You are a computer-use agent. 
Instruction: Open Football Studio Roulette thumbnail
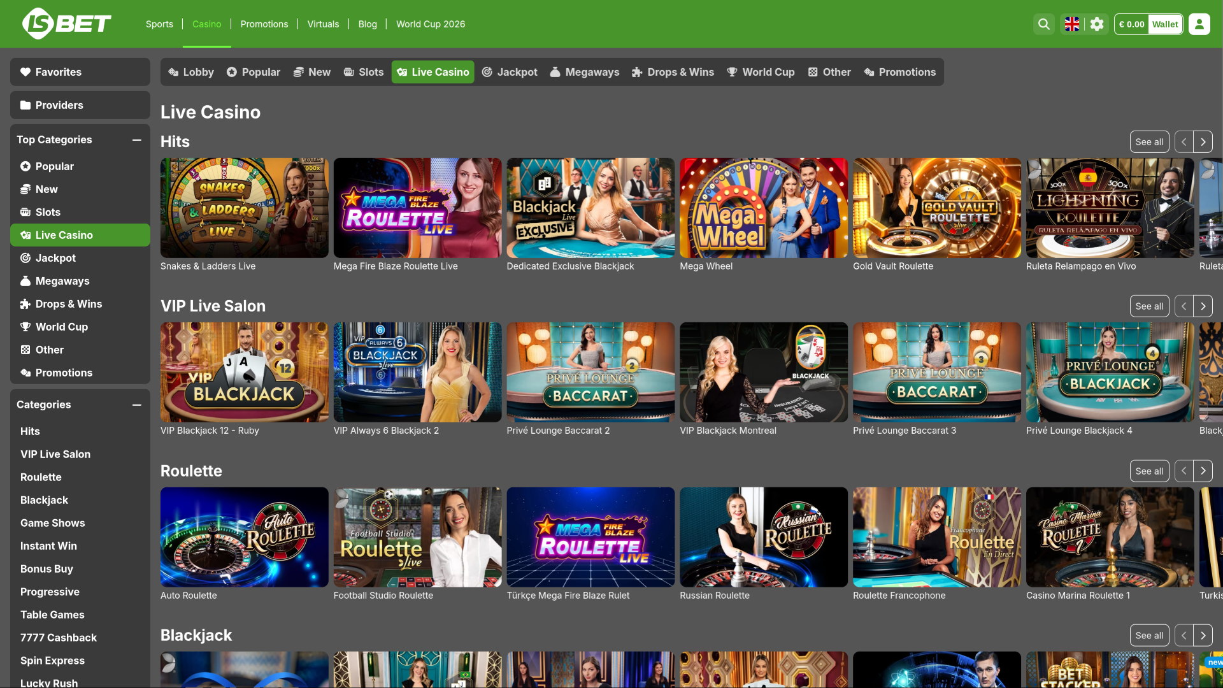click(x=417, y=537)
